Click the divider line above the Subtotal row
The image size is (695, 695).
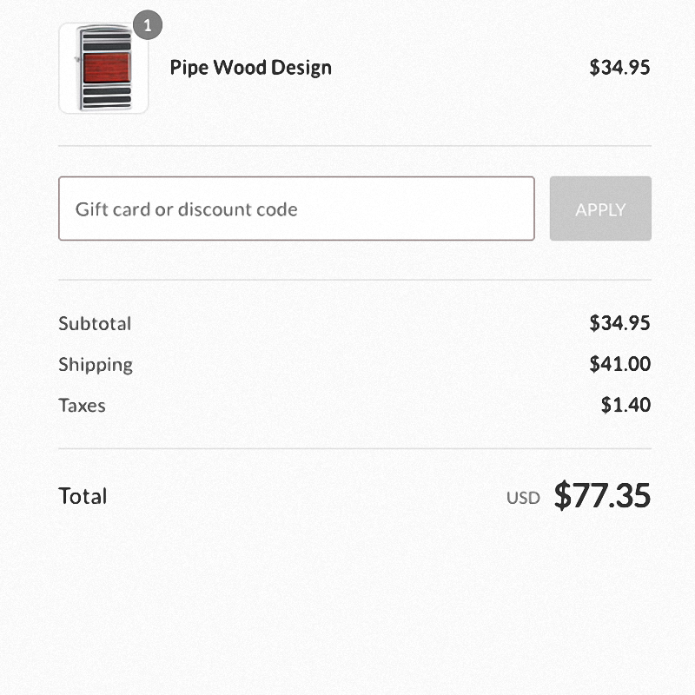(355, 280)
